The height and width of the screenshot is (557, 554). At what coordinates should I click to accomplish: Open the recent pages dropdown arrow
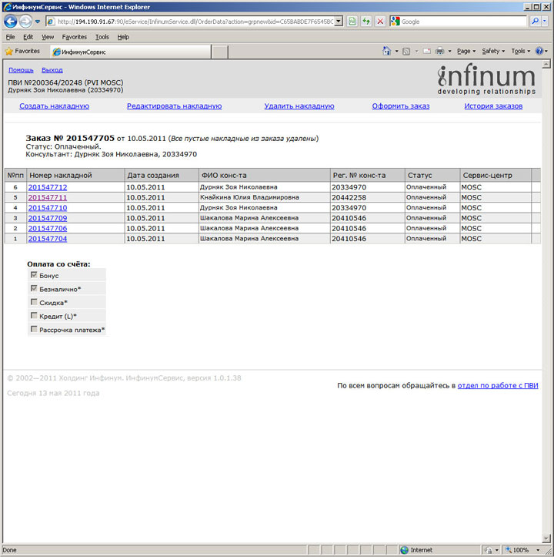[37, 22]
